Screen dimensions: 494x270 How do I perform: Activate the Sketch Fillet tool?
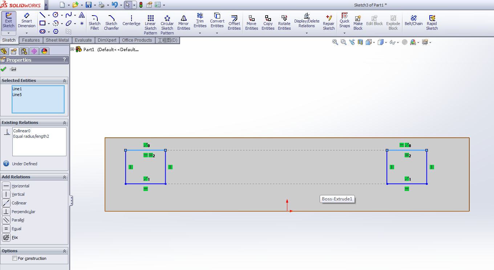pos(94,23)
